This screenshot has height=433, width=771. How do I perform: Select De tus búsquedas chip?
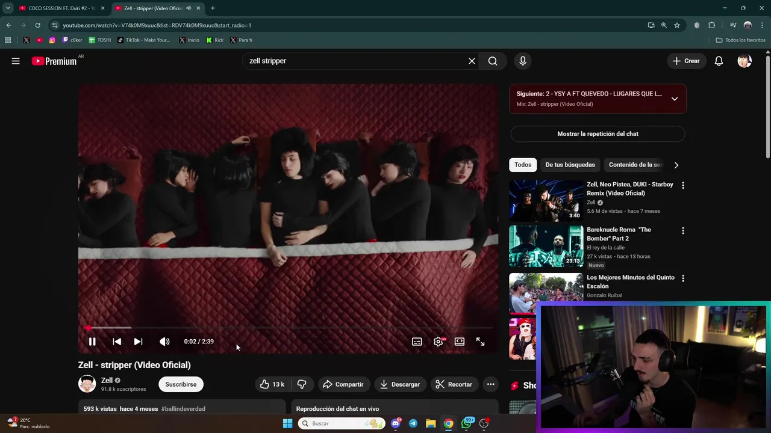[570, 165]
